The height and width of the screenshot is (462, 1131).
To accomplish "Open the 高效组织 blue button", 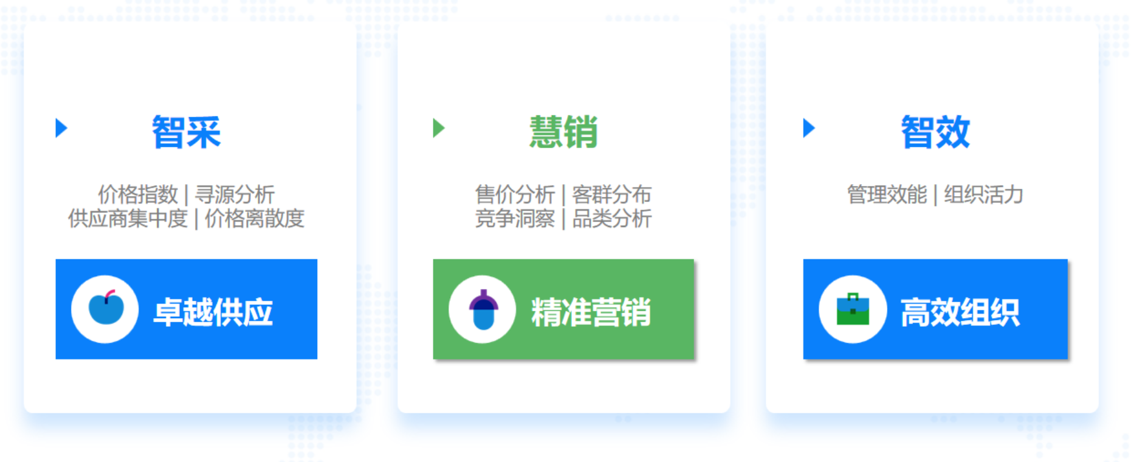I will click(x=935, y=309).
